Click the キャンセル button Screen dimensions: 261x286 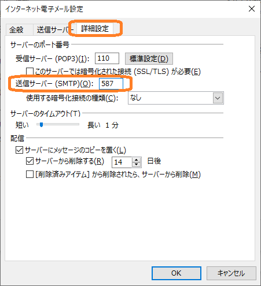pyautogui.click(x=231, y=273)
